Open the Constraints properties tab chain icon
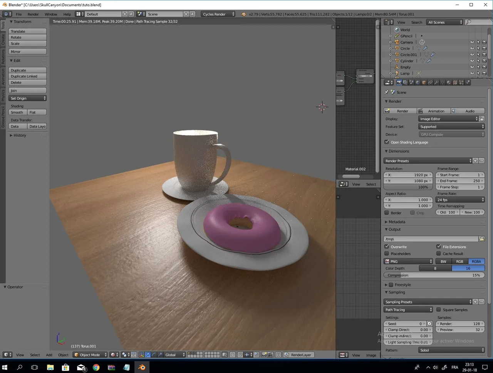Screen dimensions: 493x373 (x=430, y=82)
